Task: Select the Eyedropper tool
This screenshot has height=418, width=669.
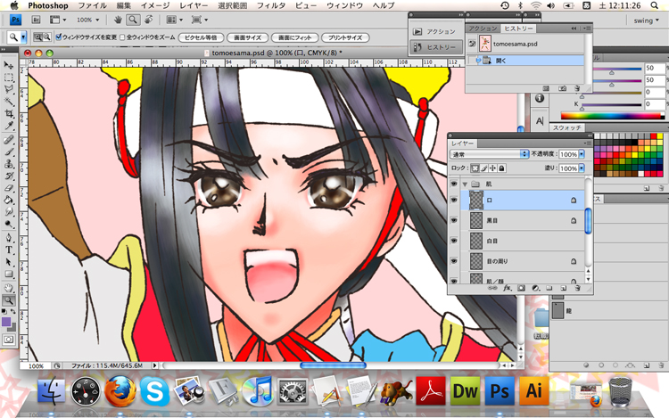Action: click(x=9, y=126)
